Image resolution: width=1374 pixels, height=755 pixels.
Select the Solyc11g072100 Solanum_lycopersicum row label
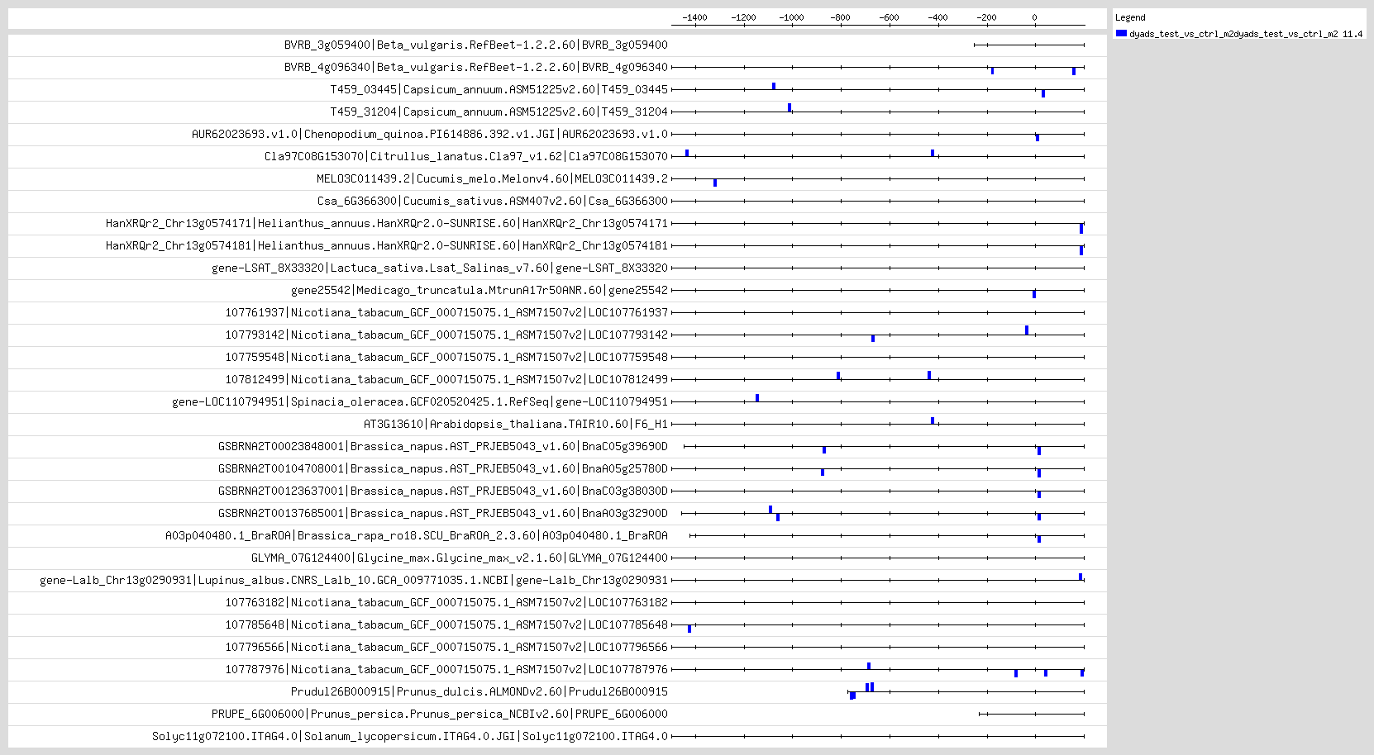click(410, 736)
